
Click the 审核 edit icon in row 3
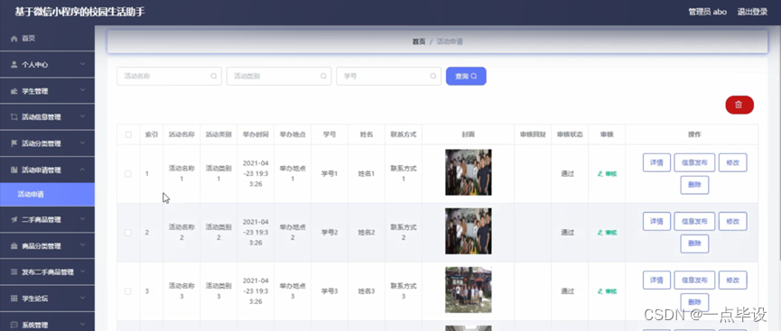pos(600,291)
